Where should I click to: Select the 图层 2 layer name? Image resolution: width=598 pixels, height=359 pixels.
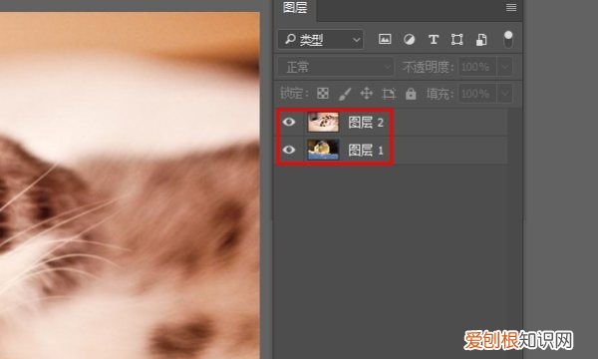tap(366, 123)
